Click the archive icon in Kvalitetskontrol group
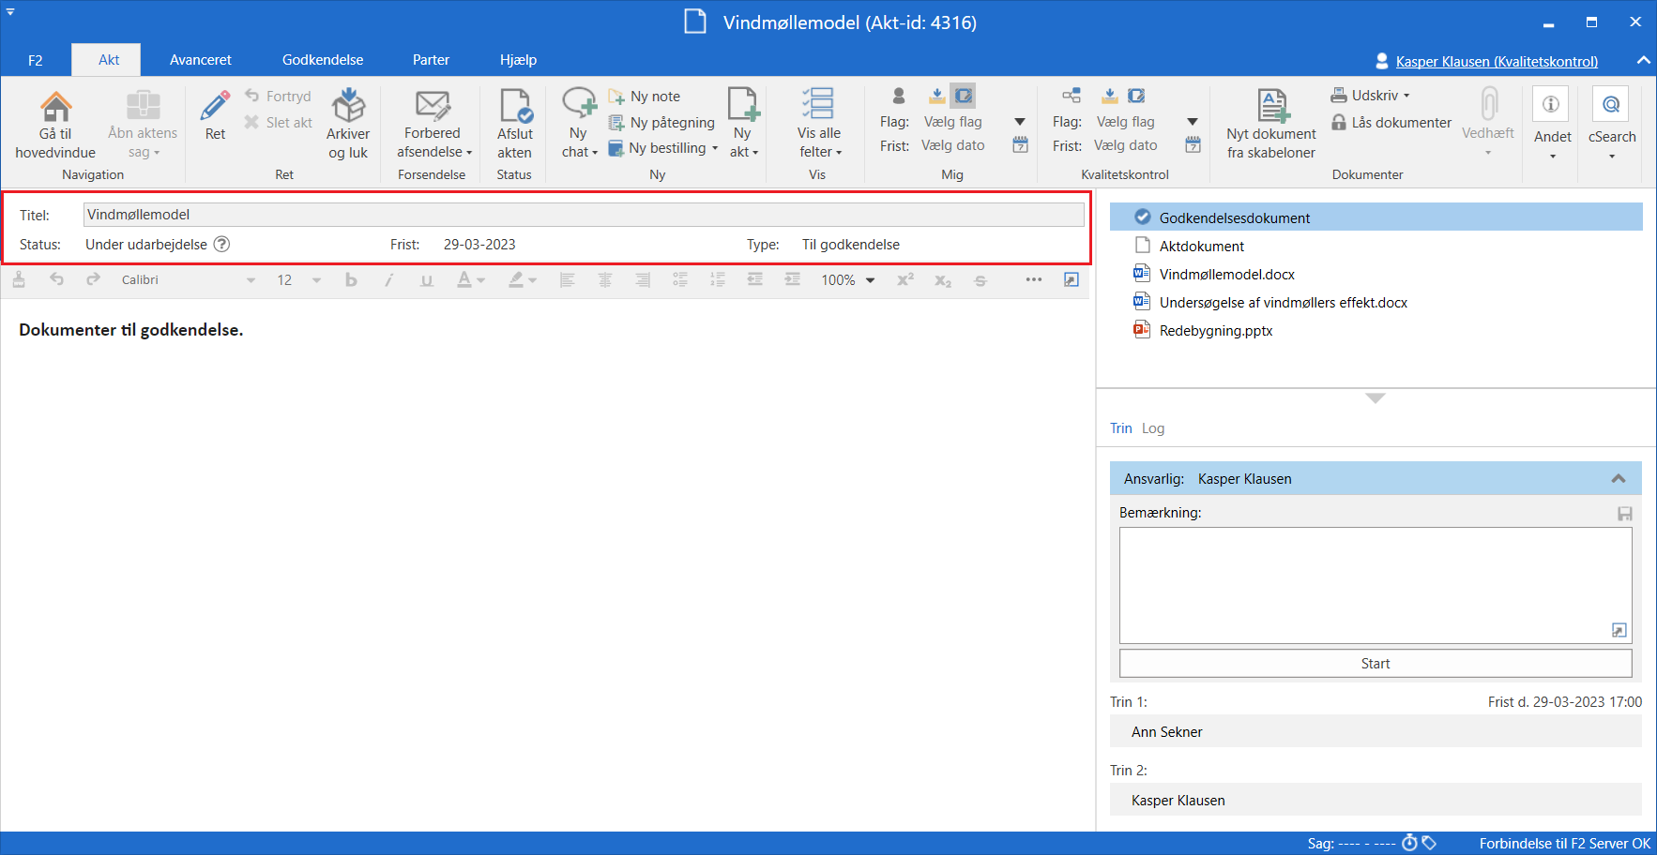1657x855 pixels. tap(1109, 96)
